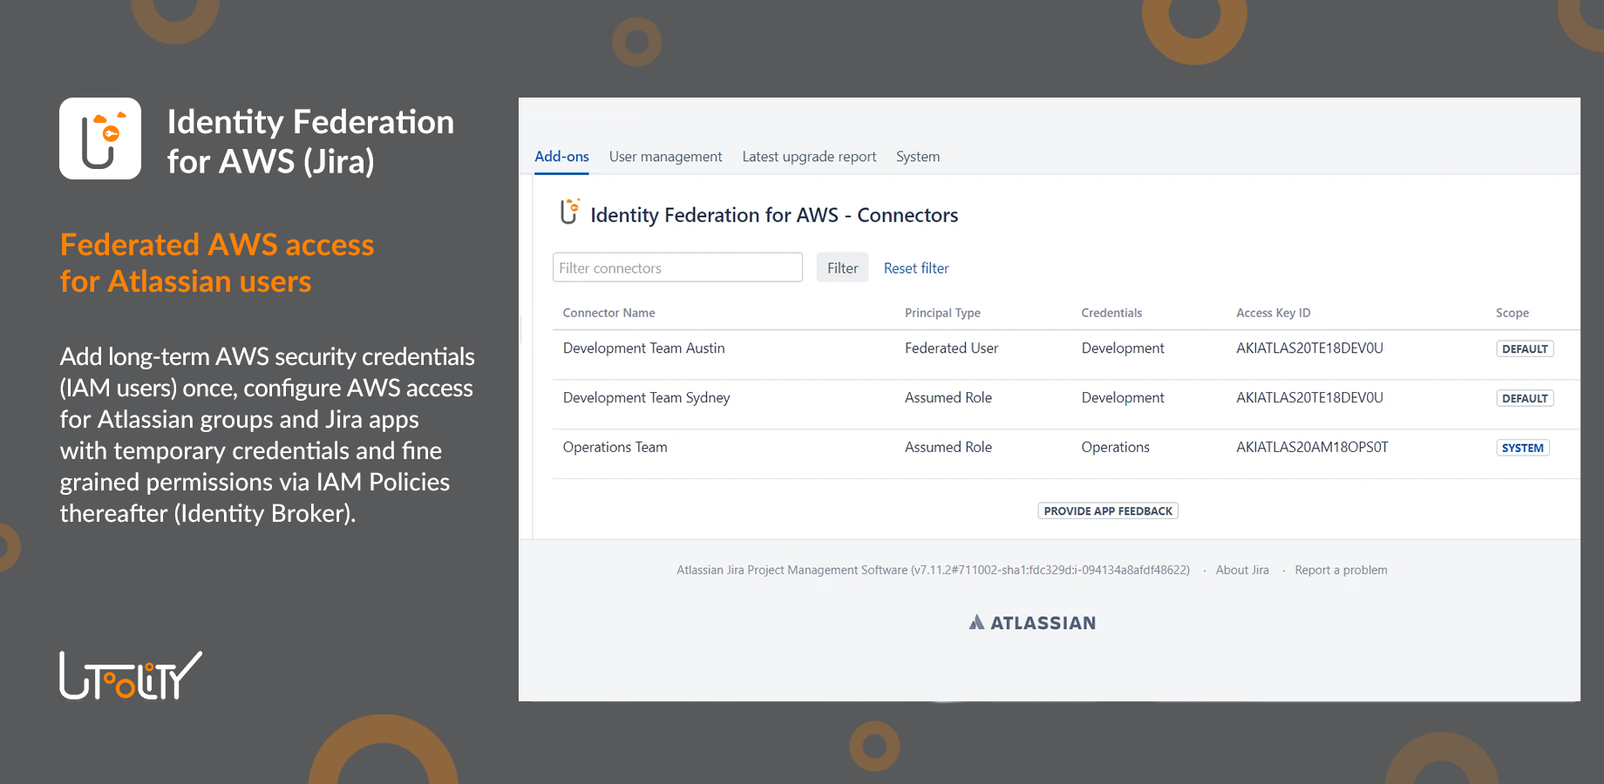Viewport: 1604px width, 784px height.
Task: Open the Add-ons tab
Action: coord(561,157)
